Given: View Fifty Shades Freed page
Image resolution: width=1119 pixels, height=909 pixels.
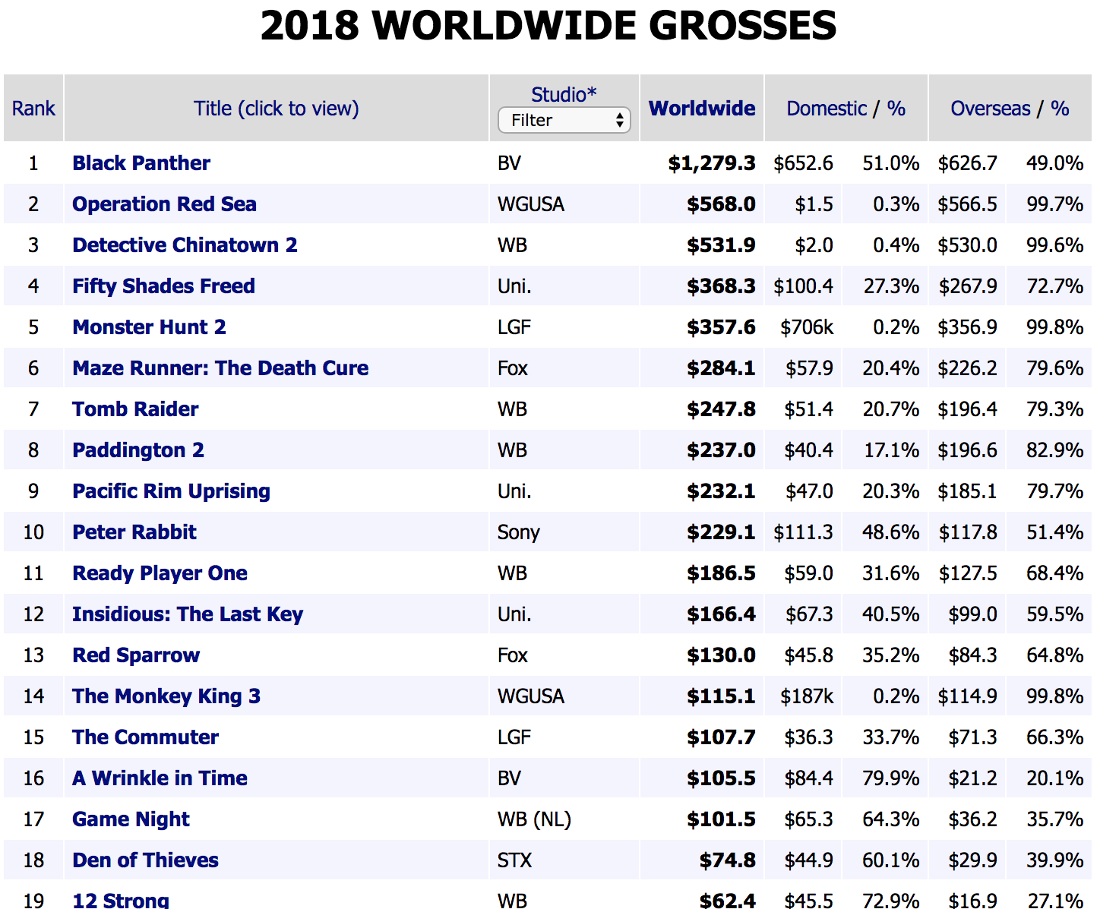Looking at the screenshot, I should [x=163, y=286].
